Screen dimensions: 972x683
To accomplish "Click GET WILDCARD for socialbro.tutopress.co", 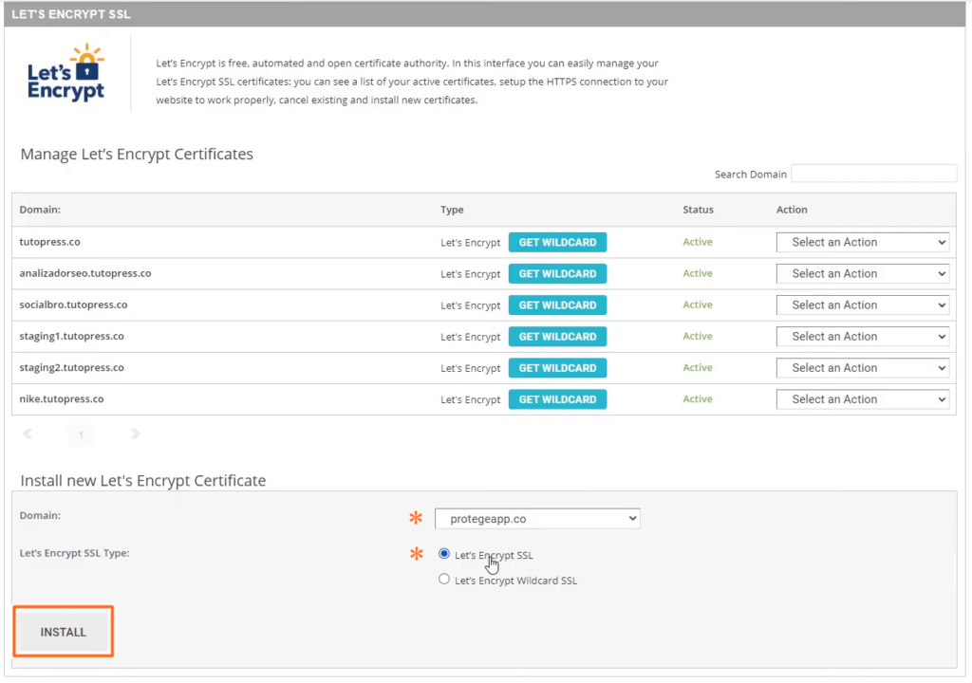I will click(557, 305).
